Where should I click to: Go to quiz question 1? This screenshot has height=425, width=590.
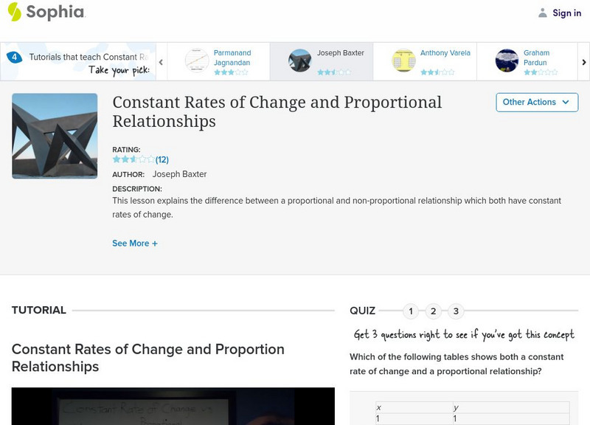coord(411,311)
